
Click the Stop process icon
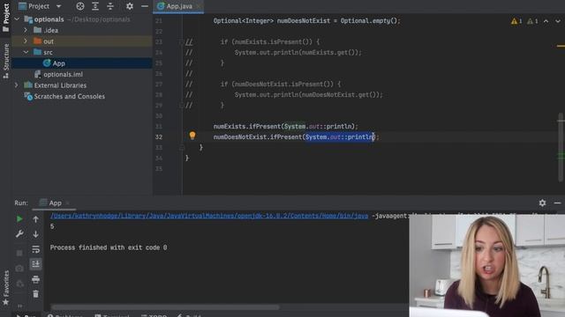tap(19, 253)
